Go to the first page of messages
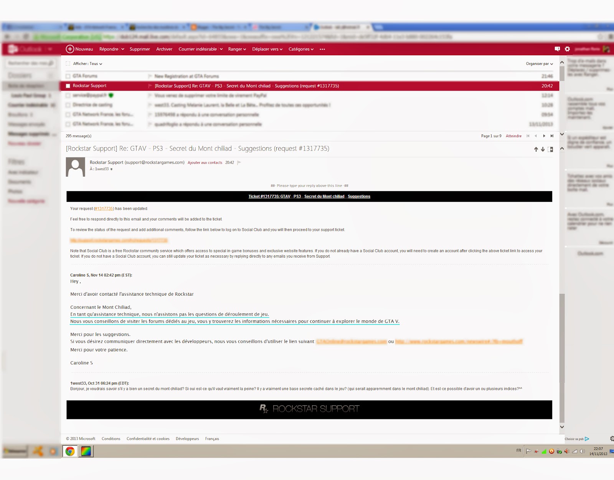The width and height of the screenshot is (614, 480). pyautogui.click(x=528, y=136)
